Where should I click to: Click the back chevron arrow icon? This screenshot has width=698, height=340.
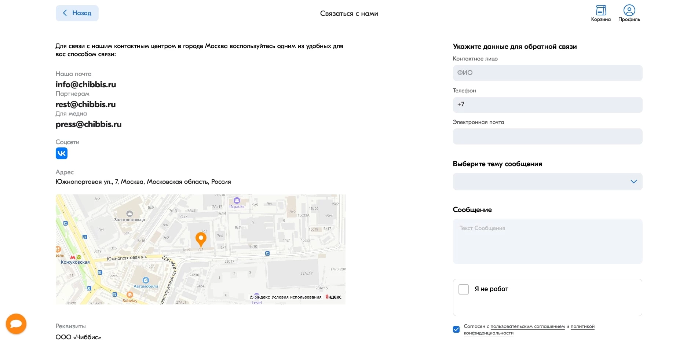[x=65, y=13]
